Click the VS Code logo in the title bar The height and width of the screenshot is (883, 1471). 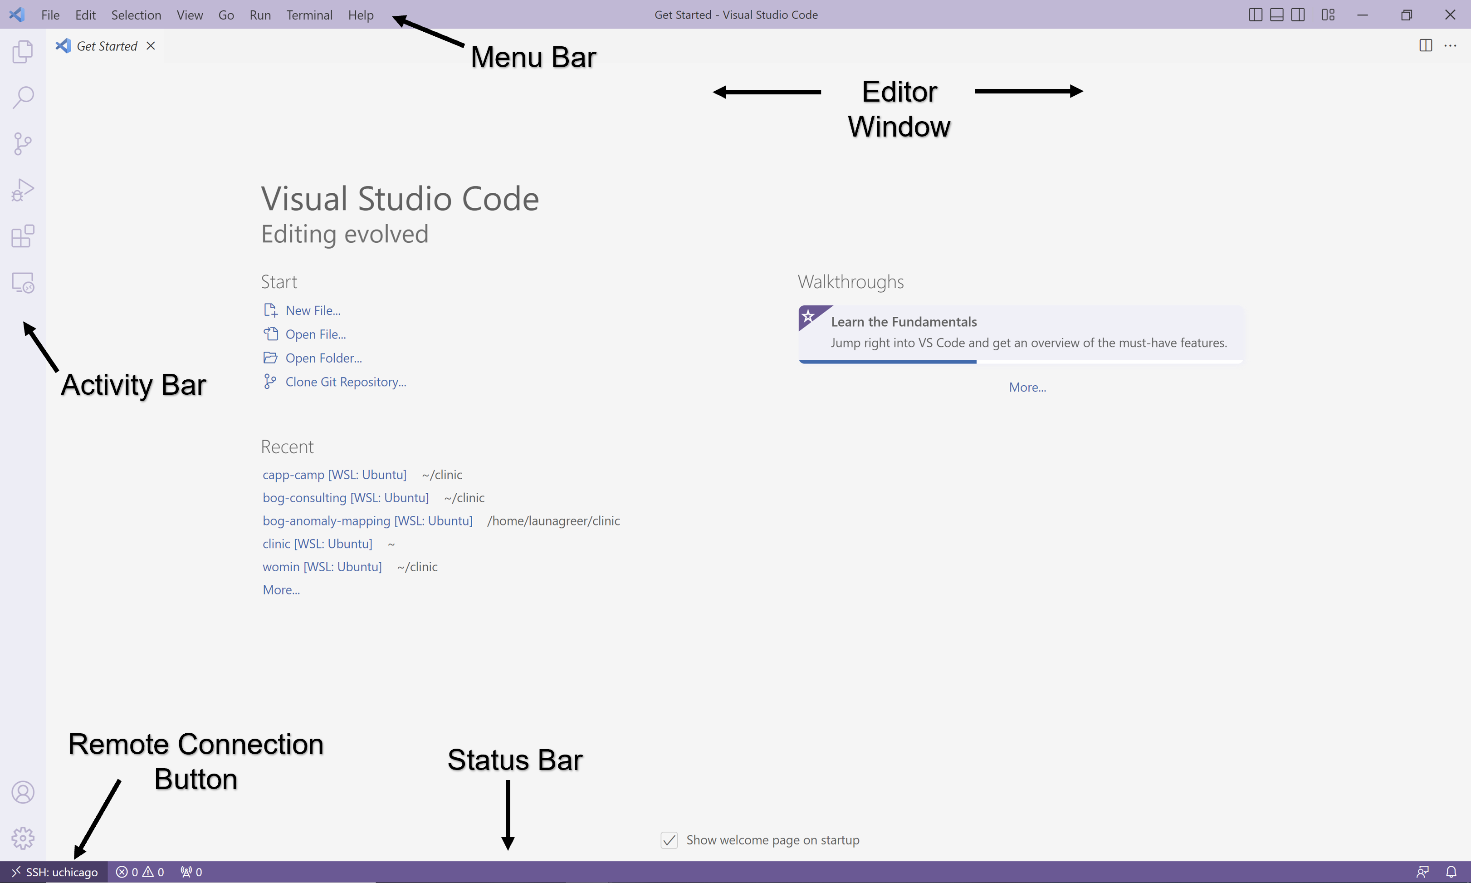17,15
